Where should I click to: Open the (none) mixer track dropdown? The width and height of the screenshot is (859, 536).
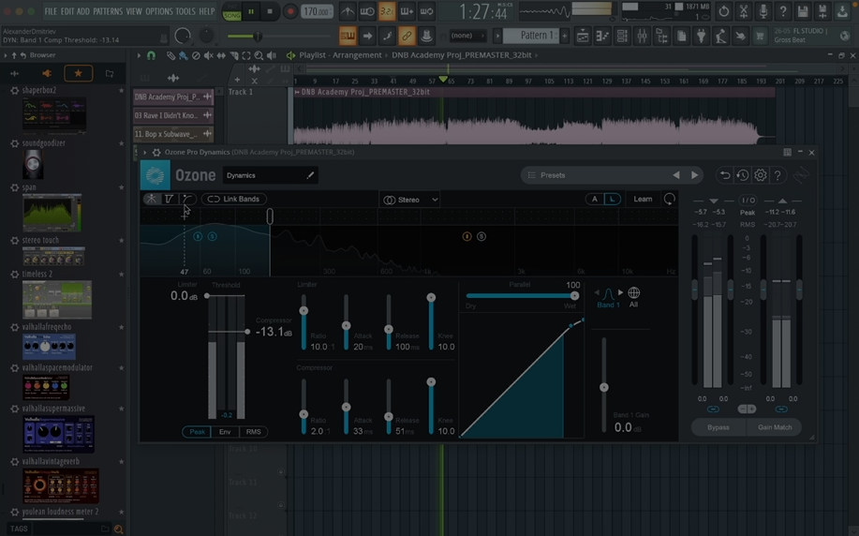pos(467,36)
